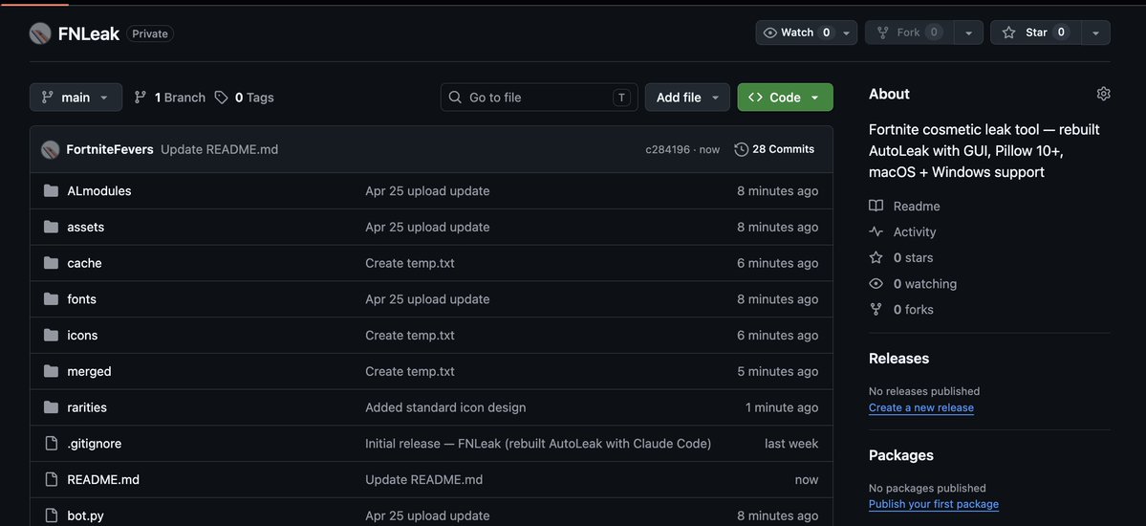
Task: Open the Activity link in About
Action: [902, 231]
